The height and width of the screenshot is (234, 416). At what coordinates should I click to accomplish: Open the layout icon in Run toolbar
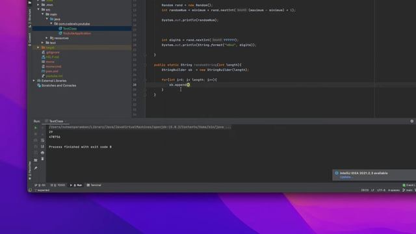36,161
